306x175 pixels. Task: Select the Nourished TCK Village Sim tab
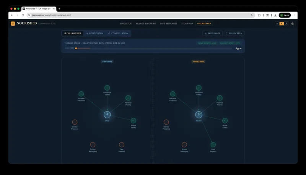click(39, 9)
